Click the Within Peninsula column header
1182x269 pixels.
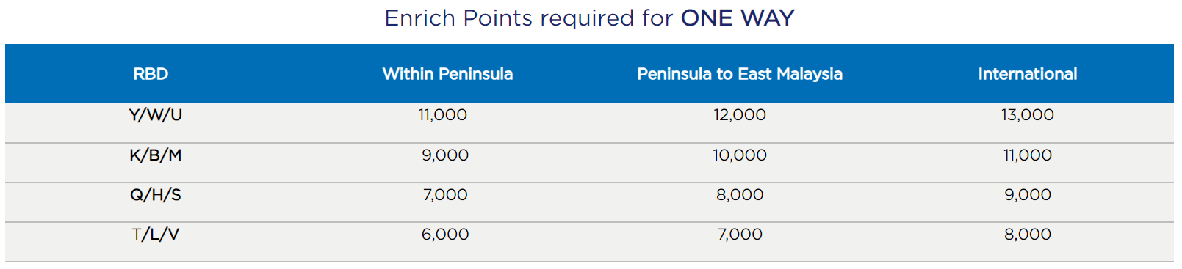[x=447, y=74]
